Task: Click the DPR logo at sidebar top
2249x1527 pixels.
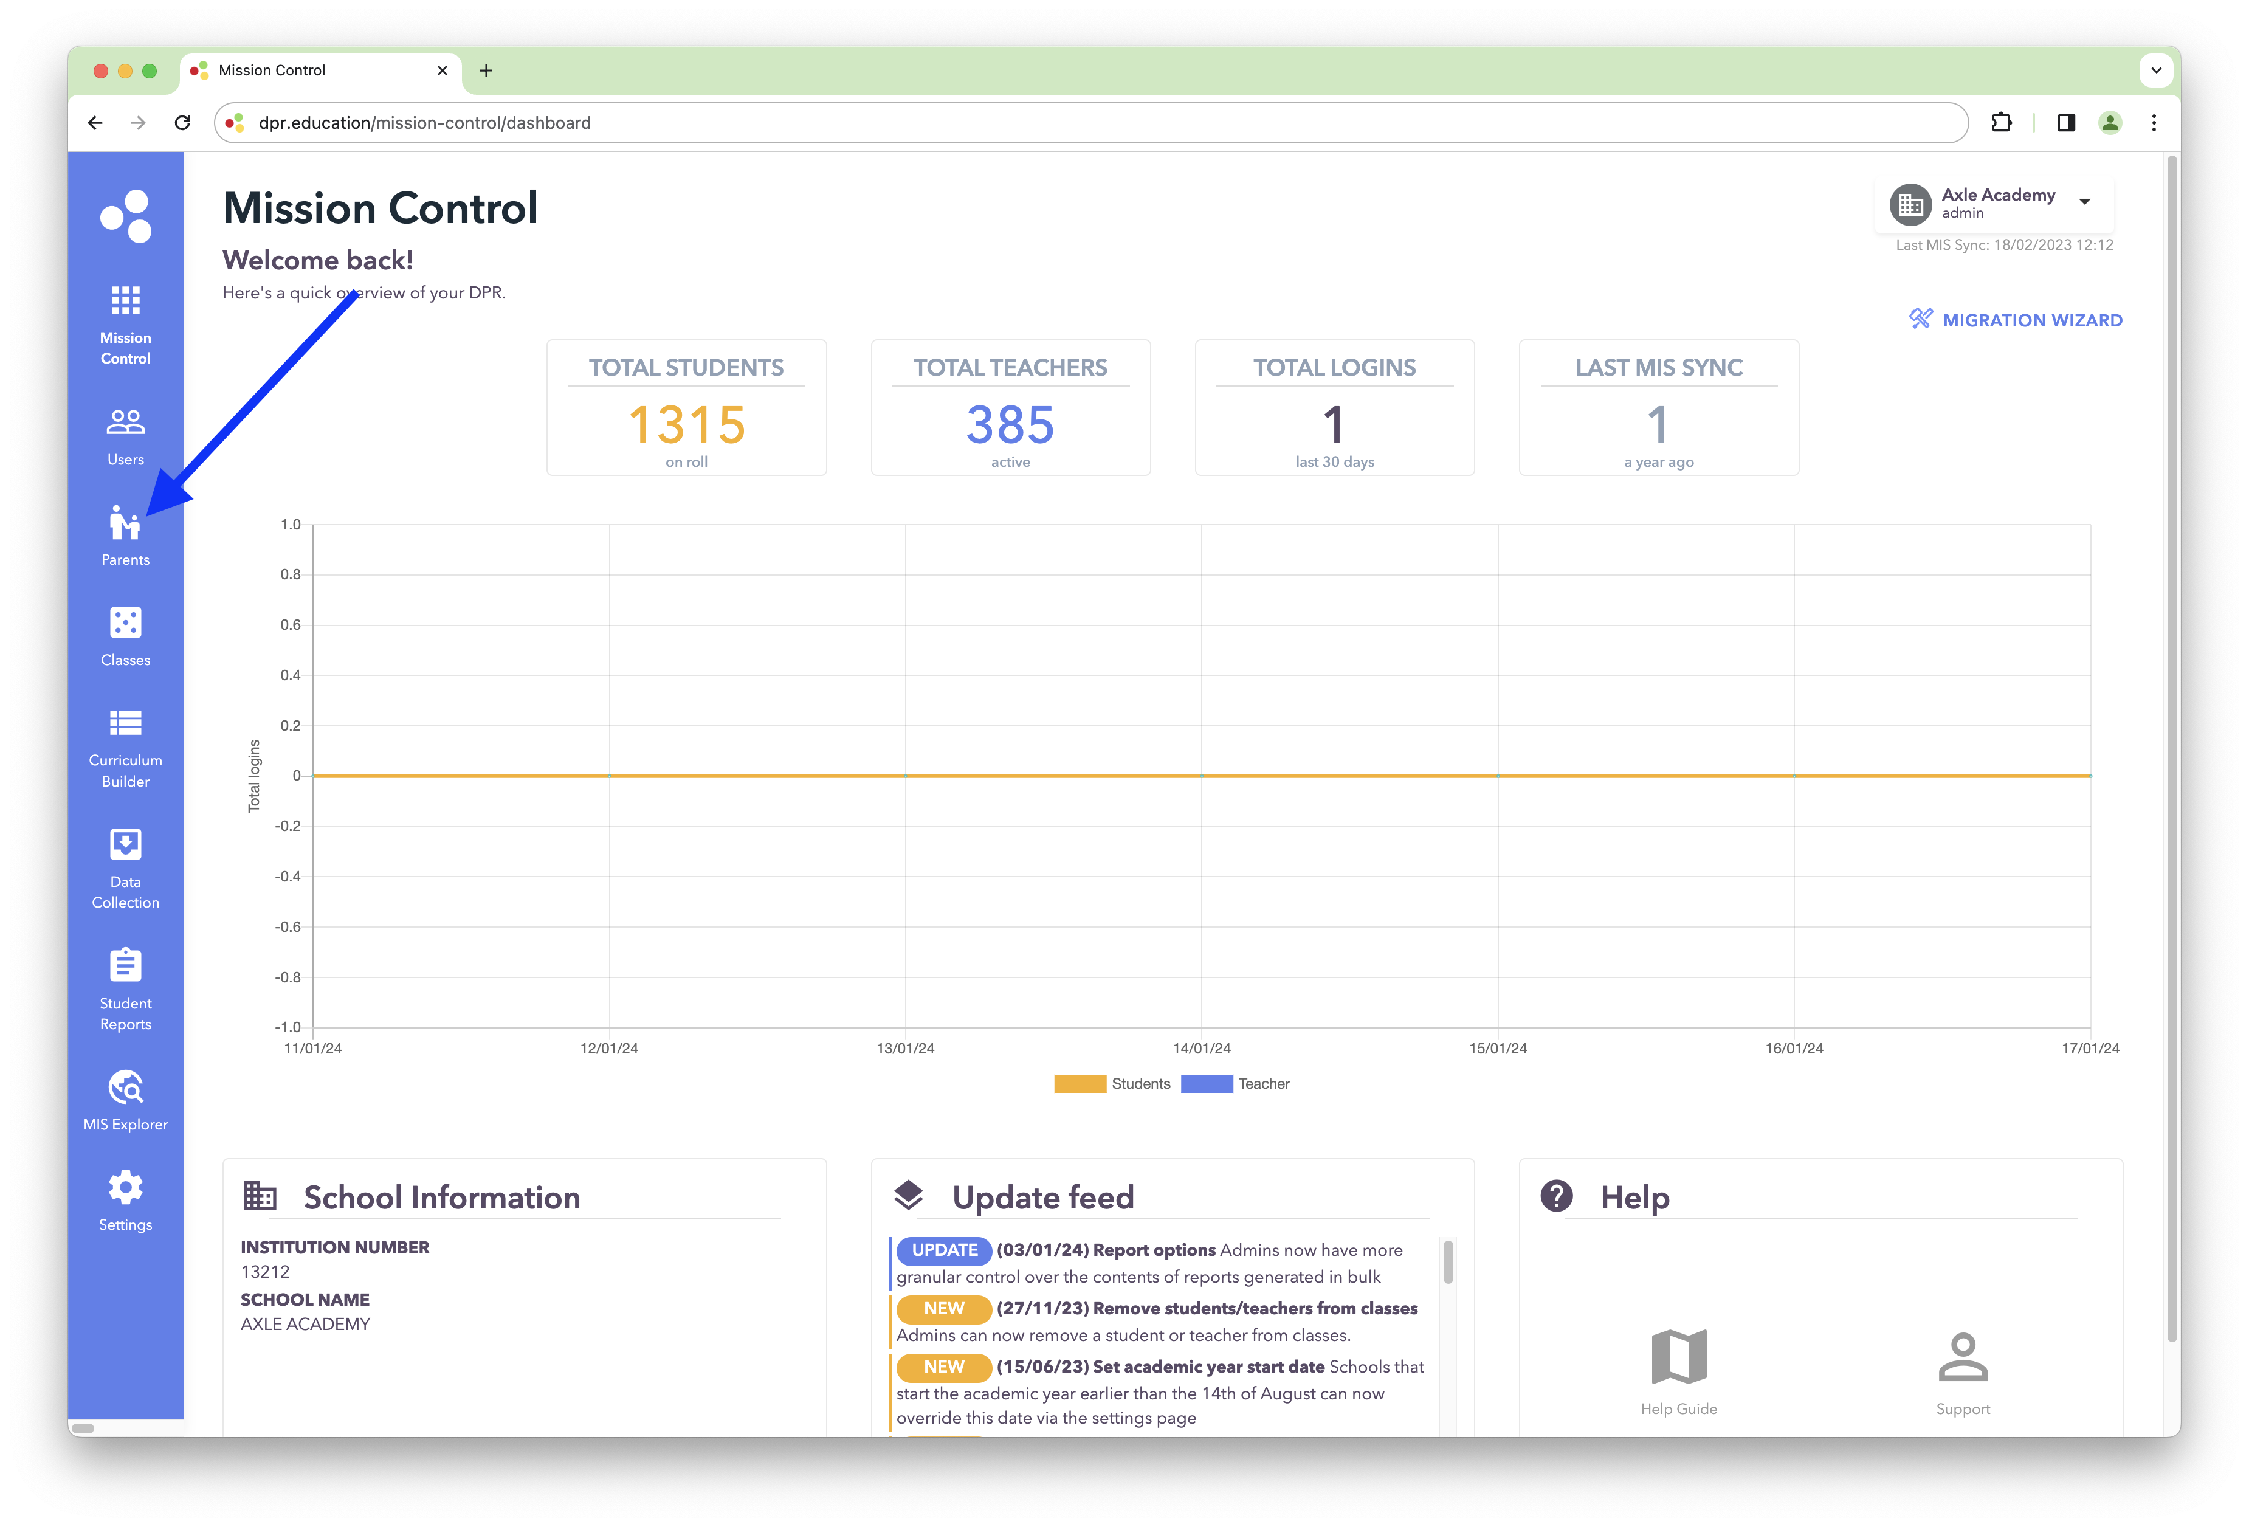Action: (x=127, y=215)
